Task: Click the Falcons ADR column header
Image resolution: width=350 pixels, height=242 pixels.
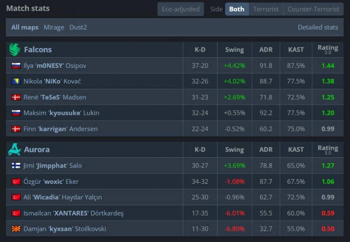Action: pyautogui.click(x=266, y=50)
